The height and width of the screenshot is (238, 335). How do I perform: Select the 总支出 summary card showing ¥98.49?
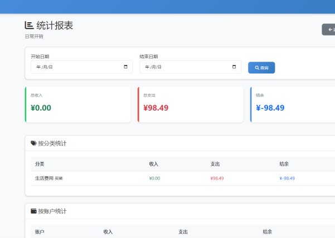(x=190, y=105)
